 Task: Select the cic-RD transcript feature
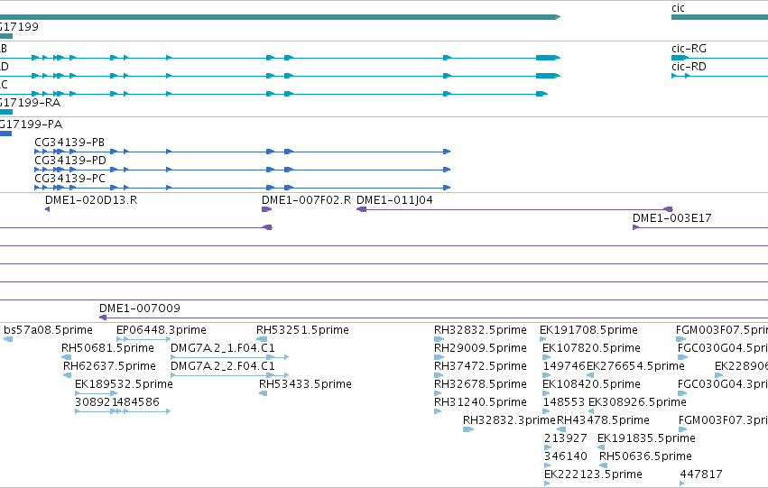719,76
